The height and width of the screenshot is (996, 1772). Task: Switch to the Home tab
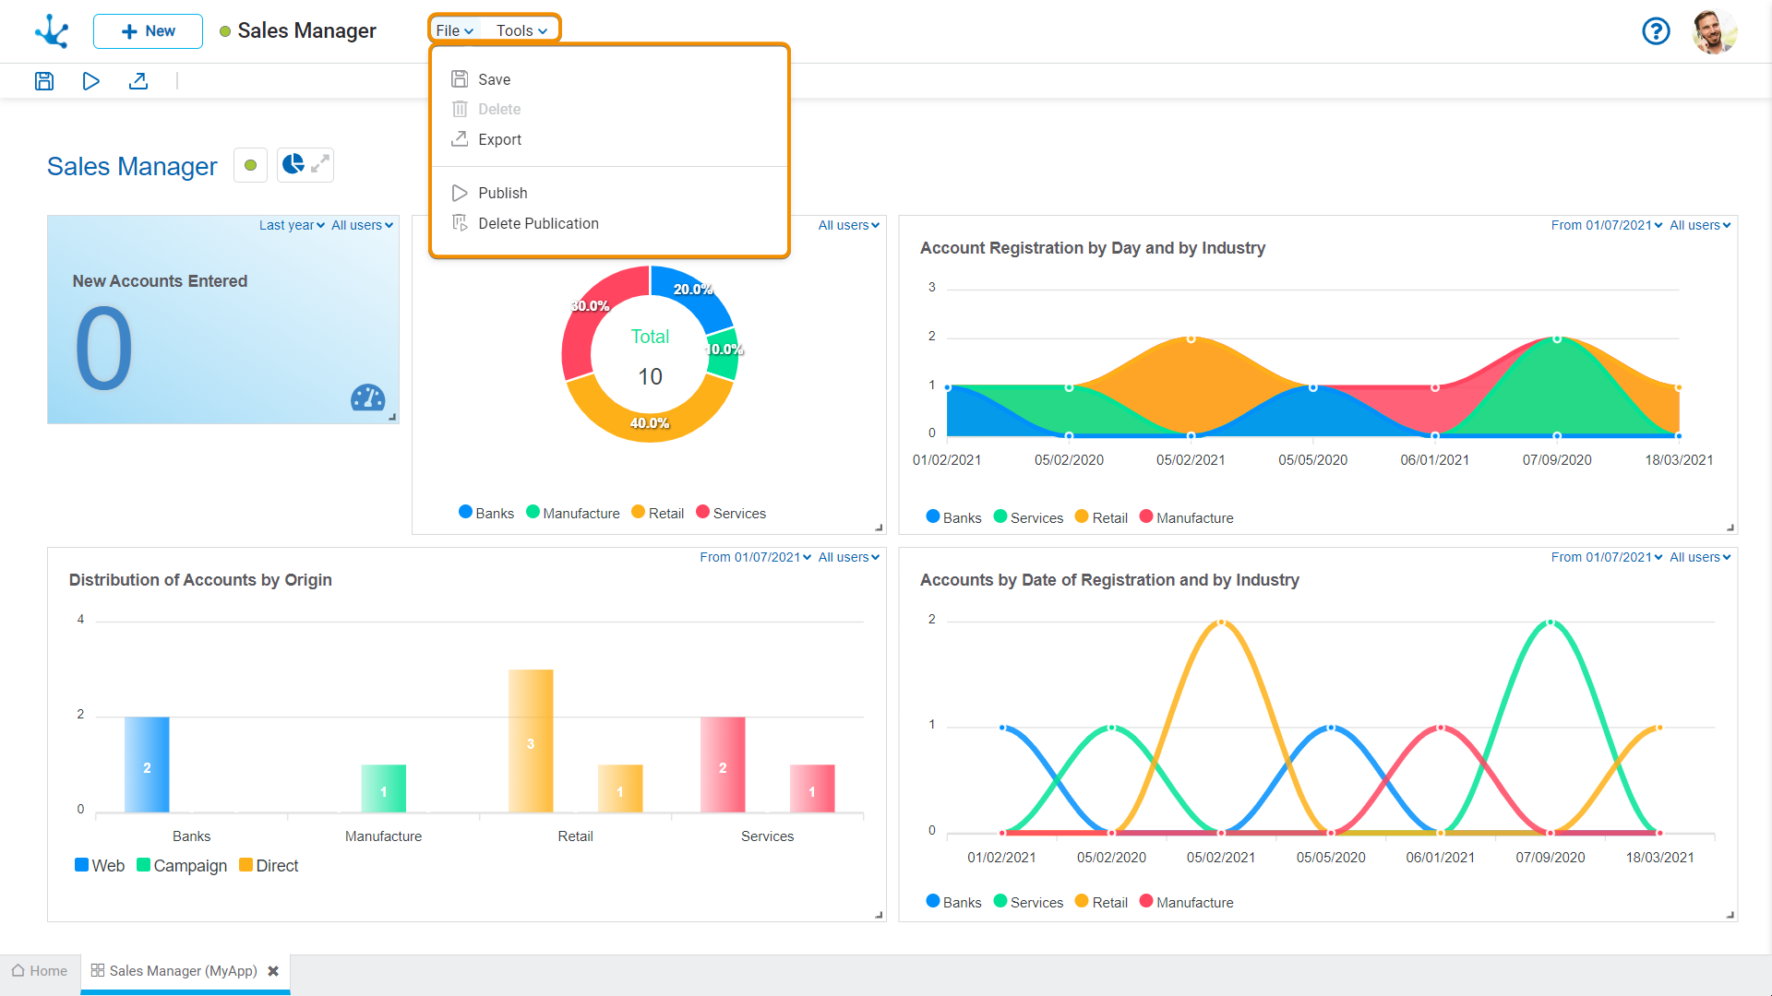pos(40,971)
